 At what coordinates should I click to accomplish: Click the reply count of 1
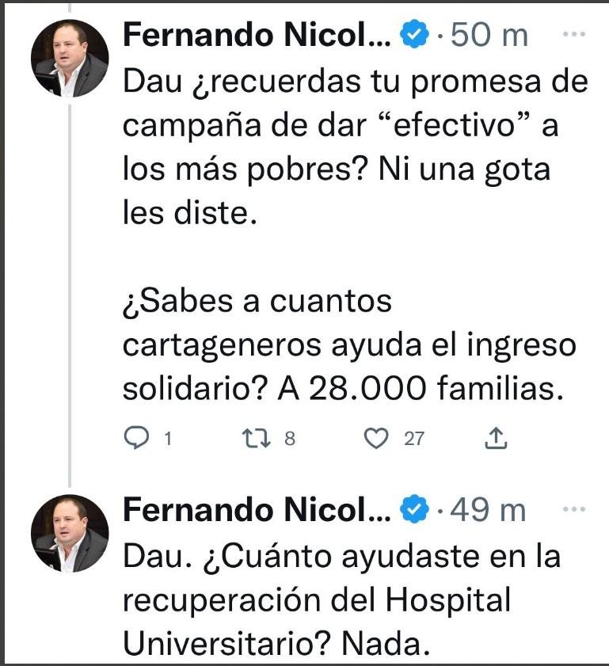pyautogui.click(x=168, y=439)
